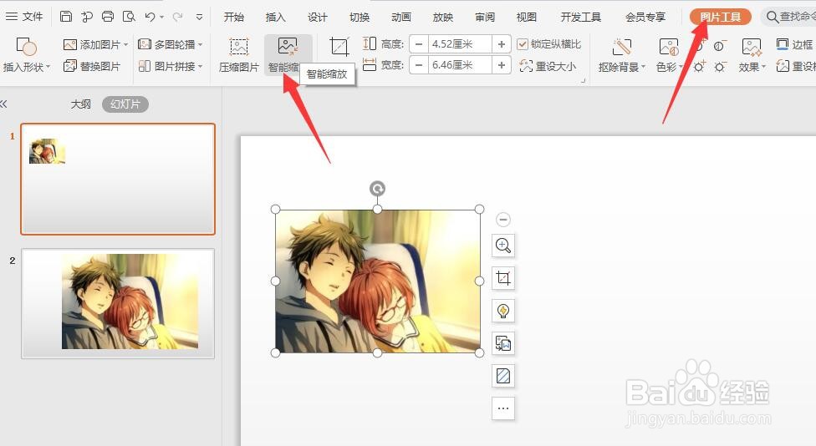This screenshot has height=446, width=816.
Task: Click the Undo arrow
Action: pyautogui.click(x=150, y=17)
